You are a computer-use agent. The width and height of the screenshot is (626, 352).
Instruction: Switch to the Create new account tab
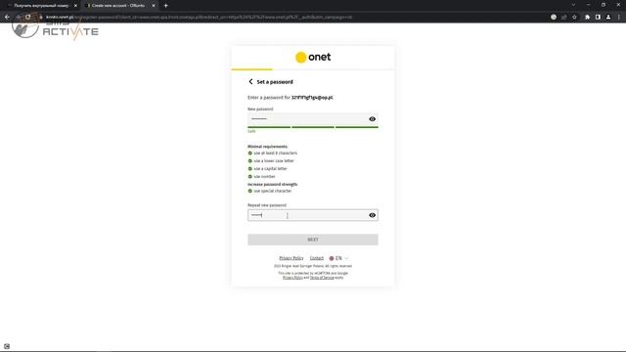(117, 6)
